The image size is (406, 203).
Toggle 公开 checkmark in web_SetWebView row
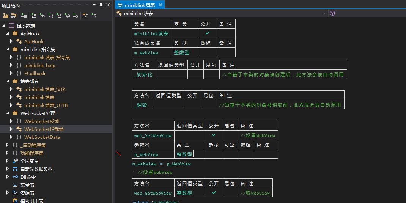(x=214, y=135)
